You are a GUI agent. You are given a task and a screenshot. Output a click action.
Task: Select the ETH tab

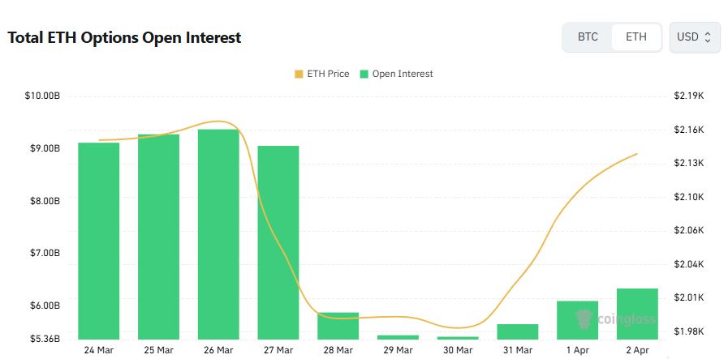click(x=636, y=37)
